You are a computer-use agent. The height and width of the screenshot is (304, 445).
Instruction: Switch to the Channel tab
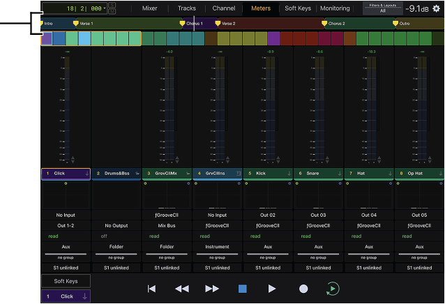coord(224,8)
